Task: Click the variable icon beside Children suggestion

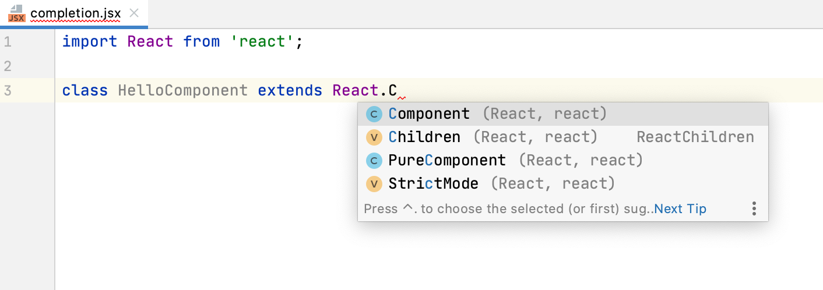Action: pyautogui.click(x=374, y=137)
